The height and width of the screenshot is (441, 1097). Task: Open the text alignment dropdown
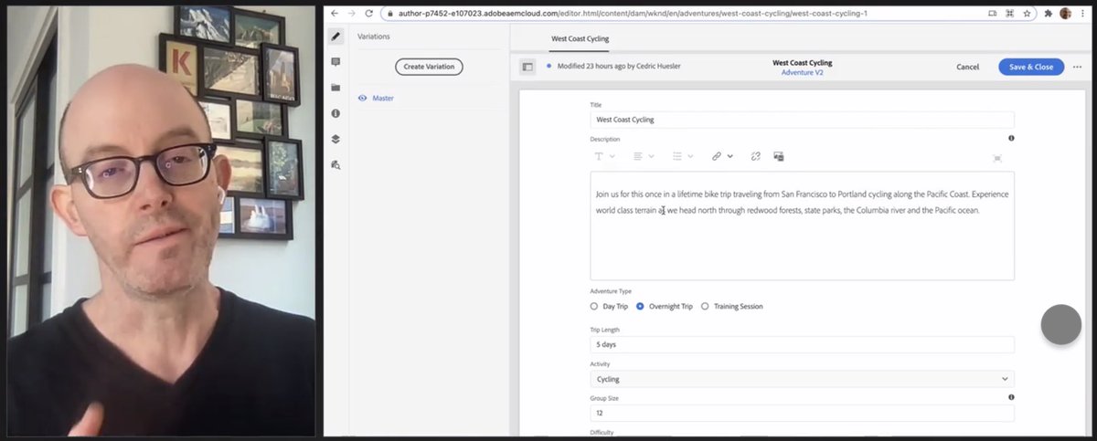pos(644,156)
